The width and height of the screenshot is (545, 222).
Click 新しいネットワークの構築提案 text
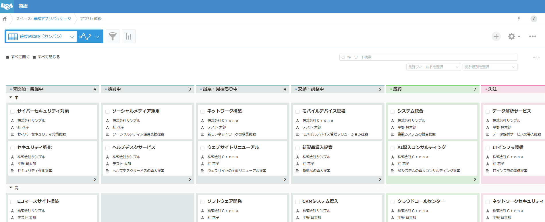[231, 134]
